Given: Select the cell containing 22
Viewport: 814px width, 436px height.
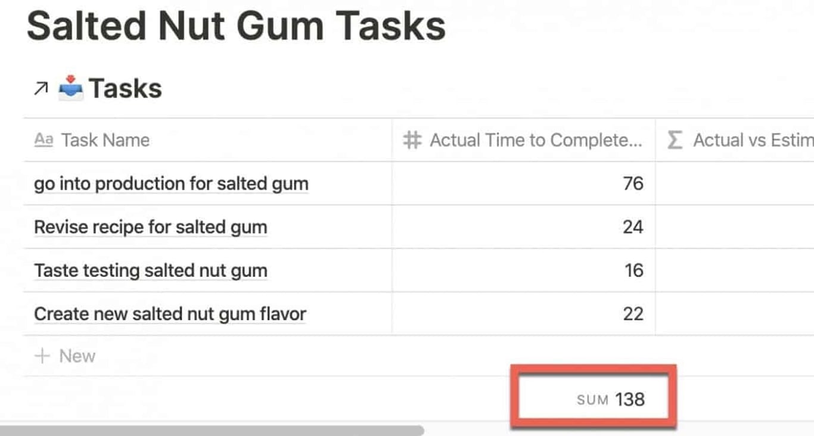Looking at the screenshot, I should [x=524, y=314].
